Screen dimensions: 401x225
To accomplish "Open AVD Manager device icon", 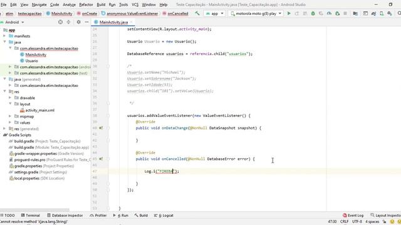I will coord(382,13).
